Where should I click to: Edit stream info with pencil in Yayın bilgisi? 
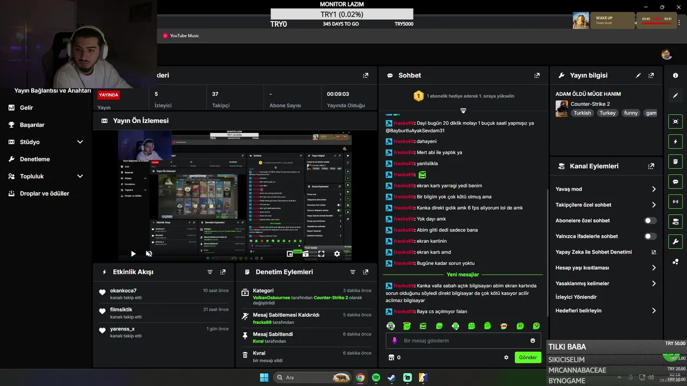(x=638, y=76)
